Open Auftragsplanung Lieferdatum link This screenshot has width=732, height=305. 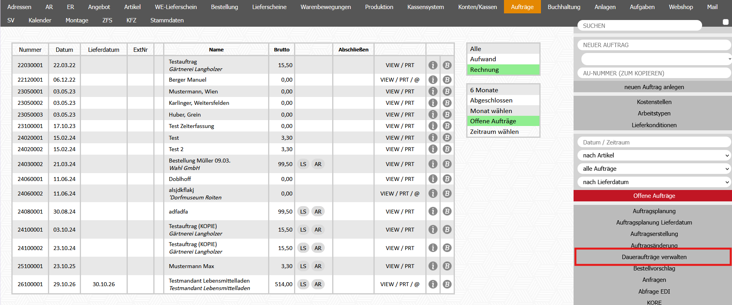[x=654, y=223]
